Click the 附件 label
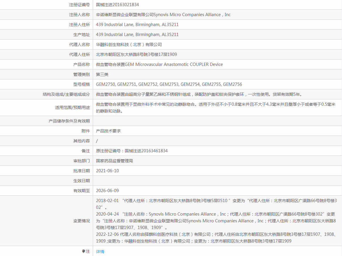342x256 pixels. [x=86, y=131]
